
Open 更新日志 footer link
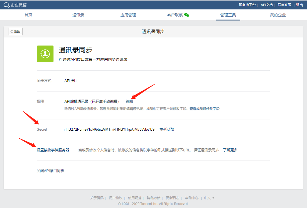coord(173,198)
